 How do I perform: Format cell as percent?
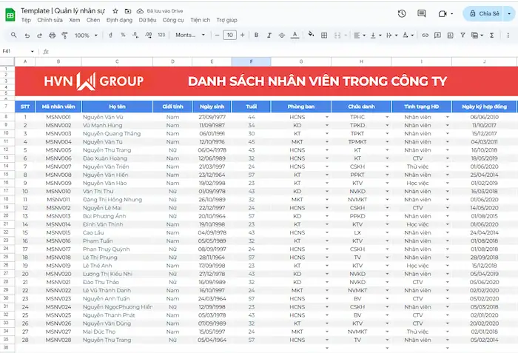[123, 35]
